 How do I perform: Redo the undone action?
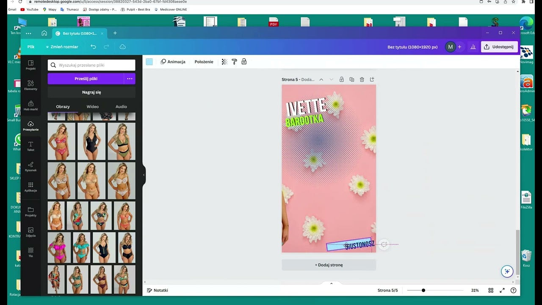point(106,47)
